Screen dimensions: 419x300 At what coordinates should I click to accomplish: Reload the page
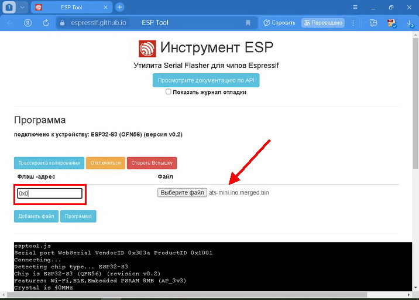click(46, 23)
